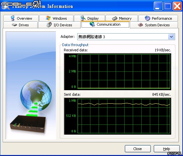Click the Sent data graph
The image size is (183, 156).
click(118, 116)
